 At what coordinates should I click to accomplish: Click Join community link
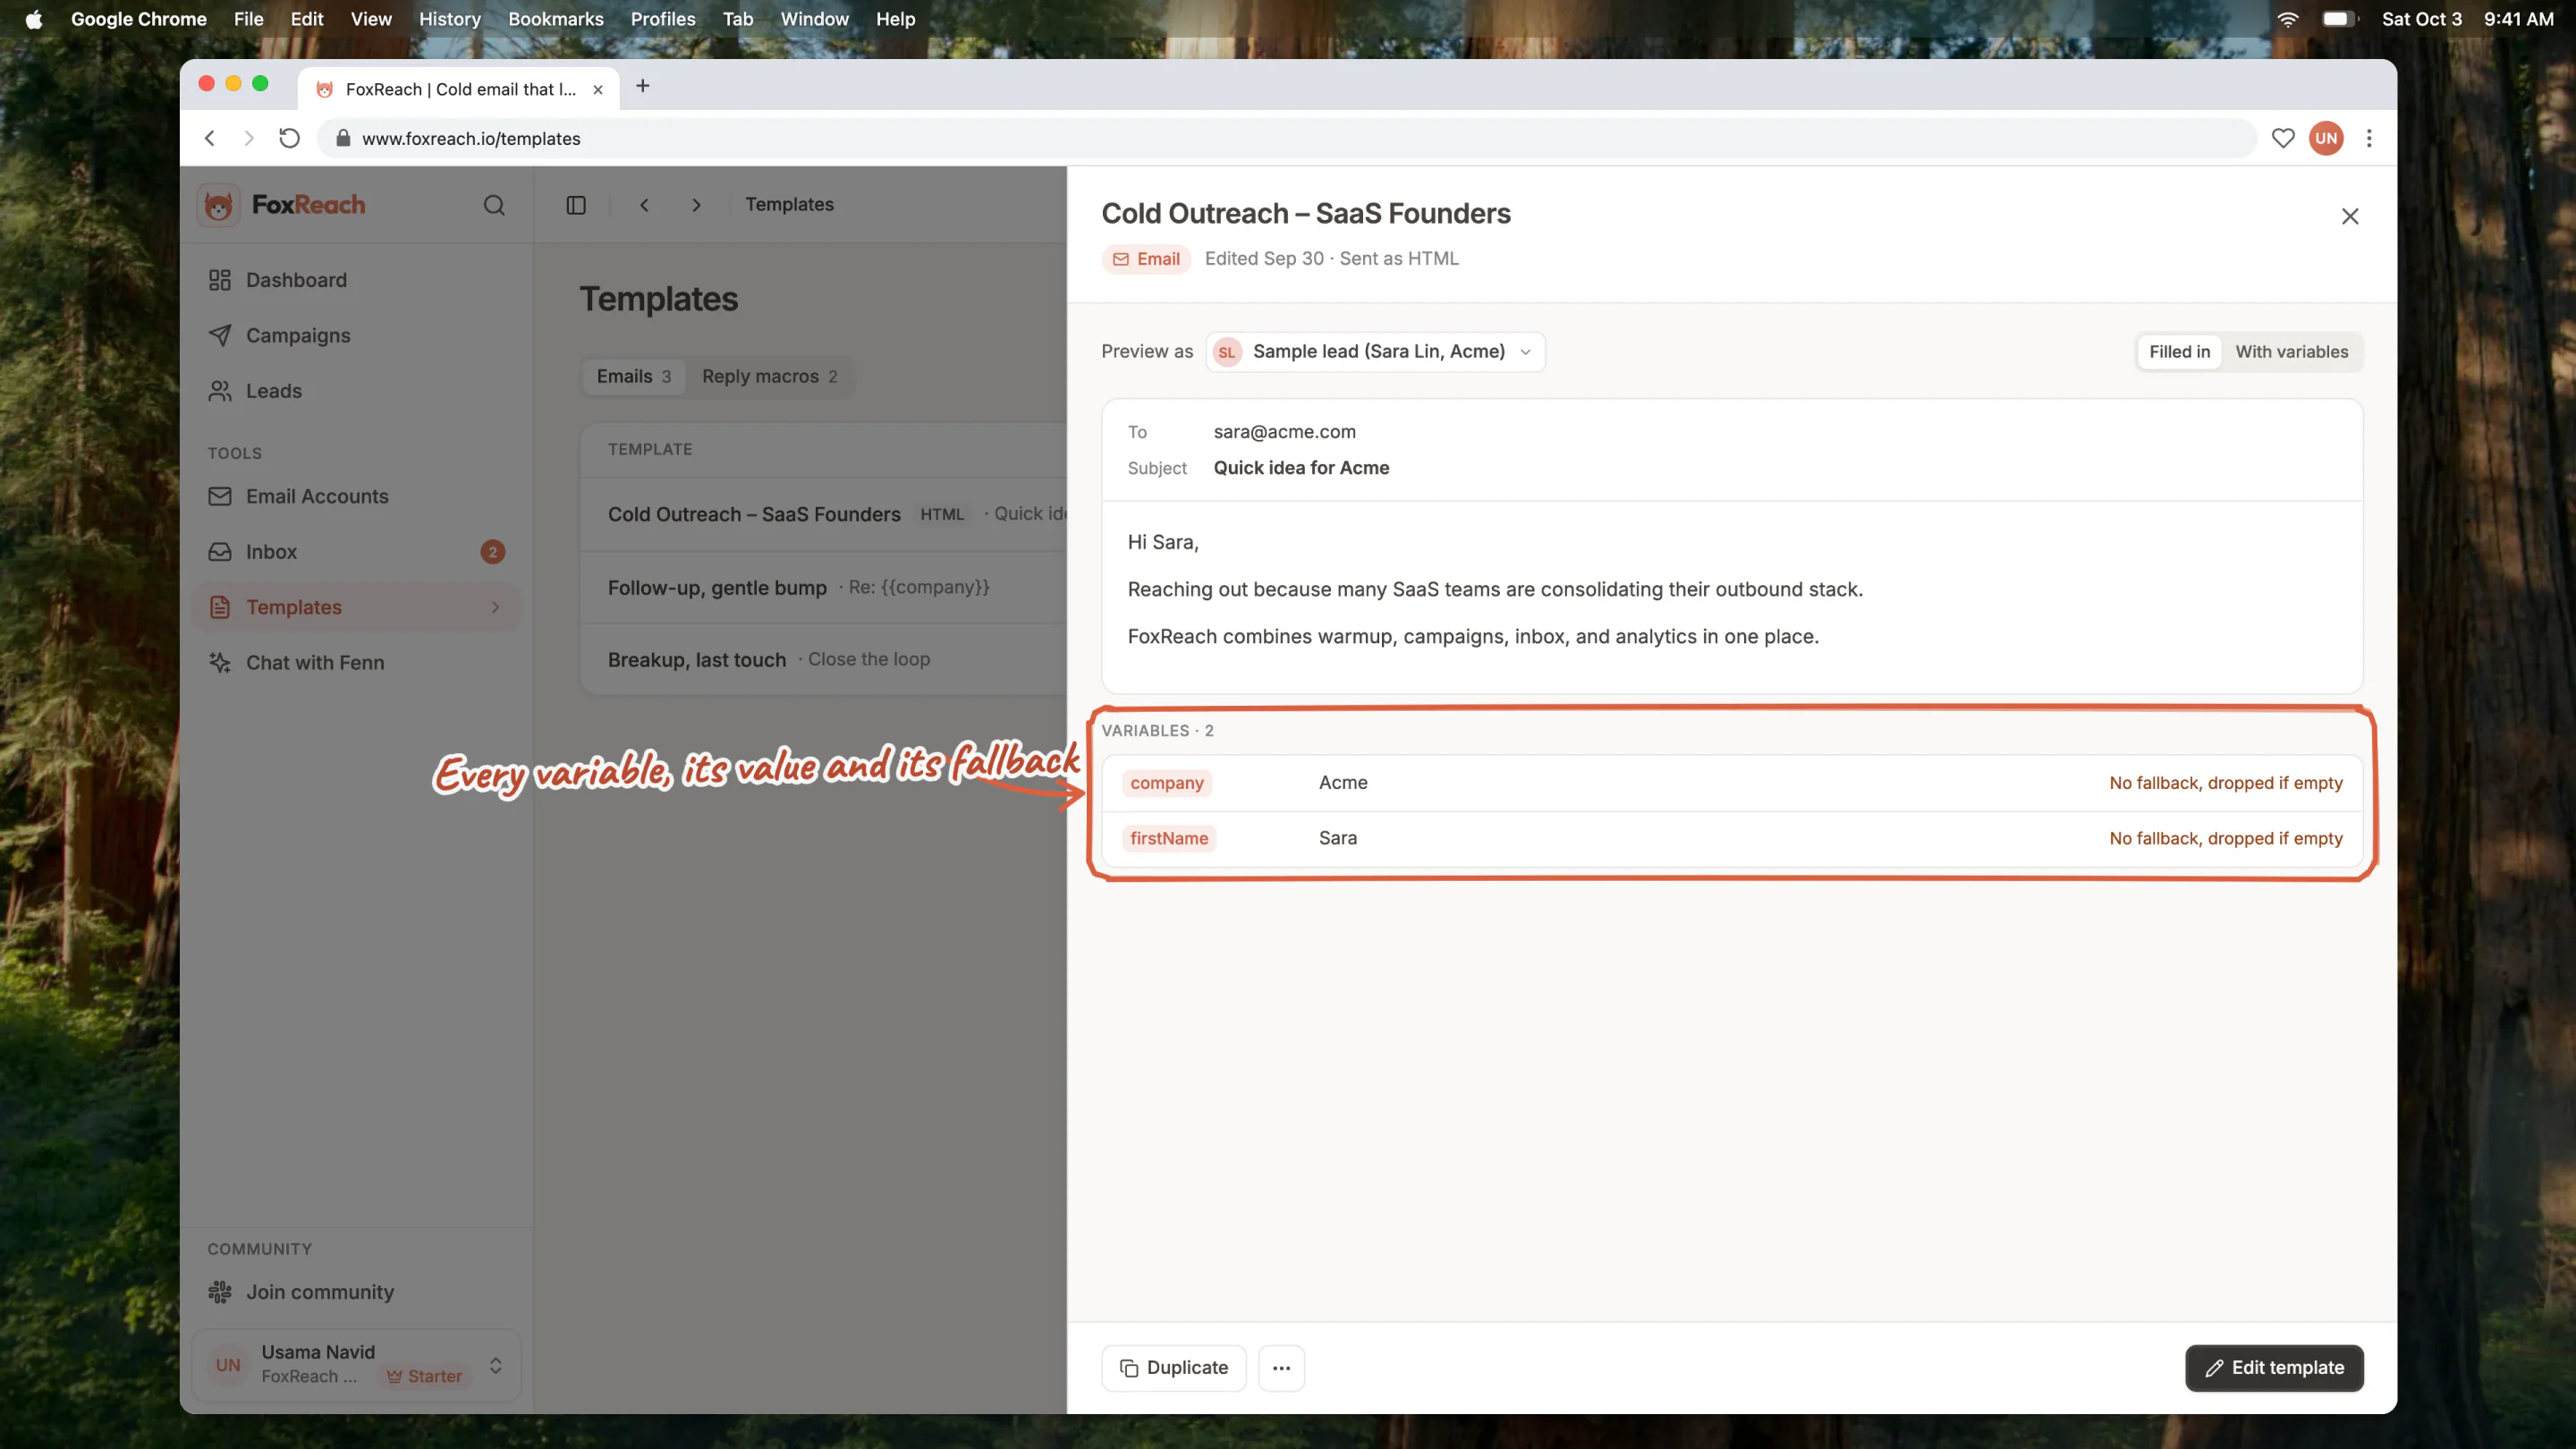click(356, 1292)
